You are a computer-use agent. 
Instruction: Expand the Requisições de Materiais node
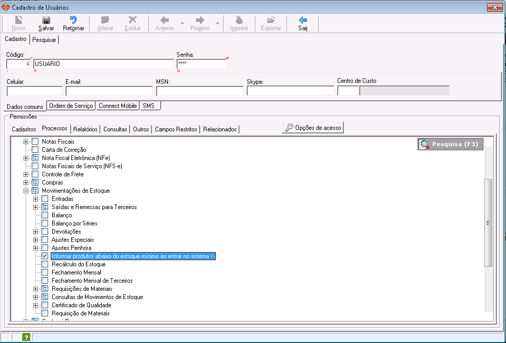click(35, 289)
